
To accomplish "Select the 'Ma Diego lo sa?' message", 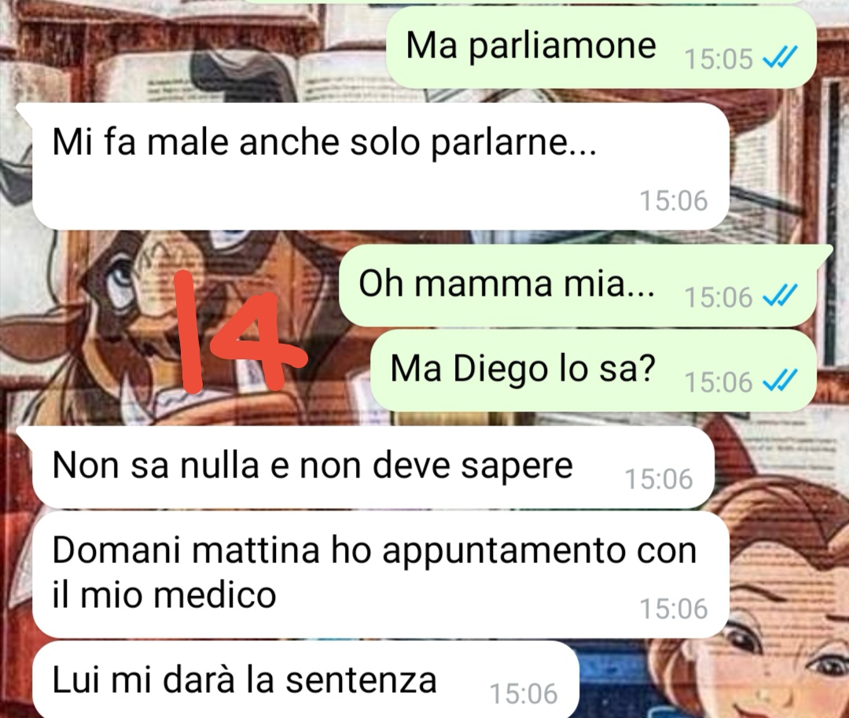I will (x=594, y=370).
